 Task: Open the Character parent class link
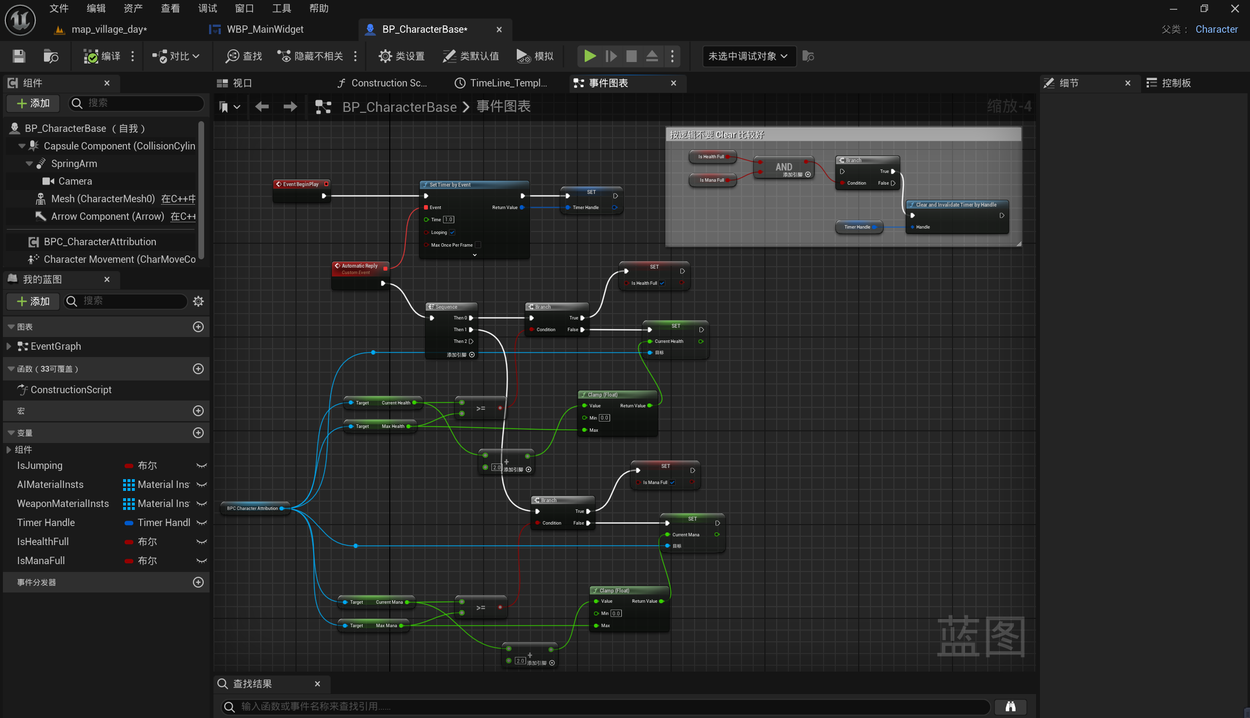1216,29
